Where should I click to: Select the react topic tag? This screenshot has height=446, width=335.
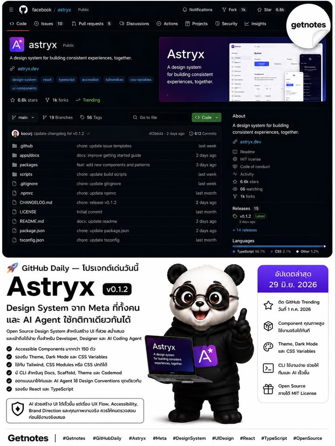click(47, 79)
